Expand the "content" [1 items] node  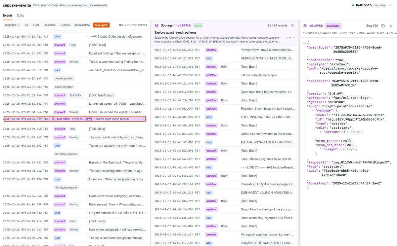click(321, 132)
